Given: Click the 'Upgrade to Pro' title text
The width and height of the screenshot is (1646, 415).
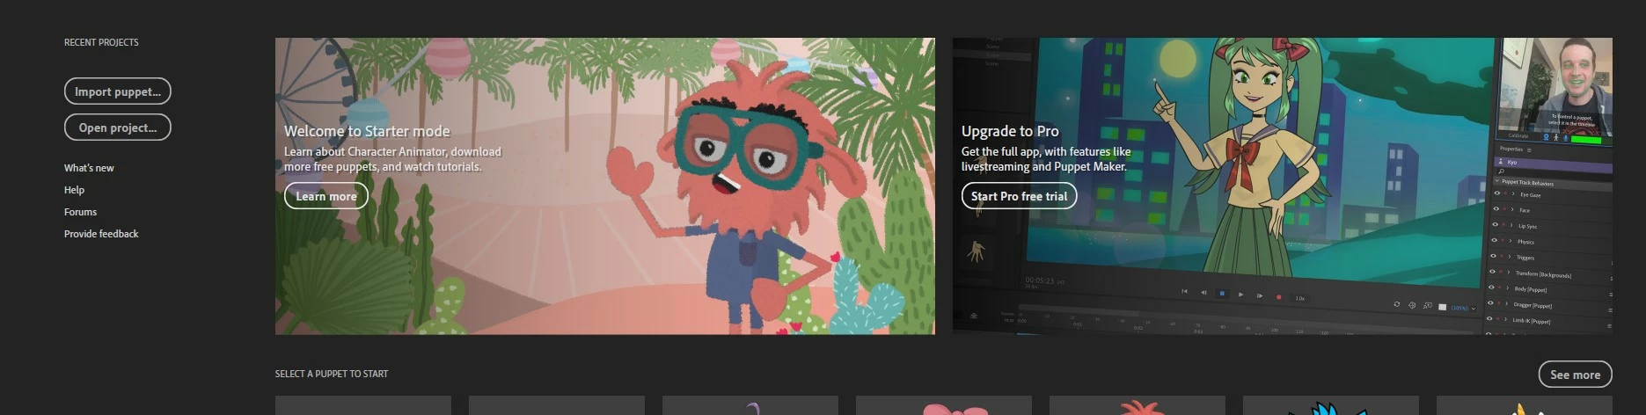Looking at the screenshot, I should [1010, 131].
